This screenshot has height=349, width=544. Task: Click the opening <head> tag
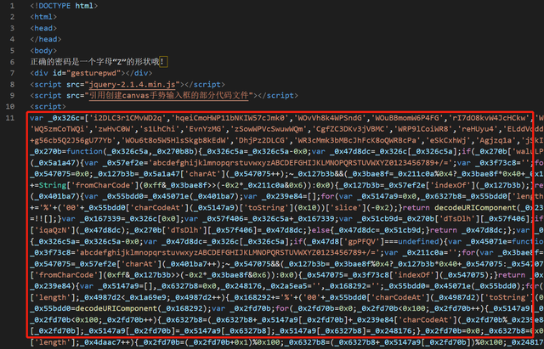pos(42,28)
